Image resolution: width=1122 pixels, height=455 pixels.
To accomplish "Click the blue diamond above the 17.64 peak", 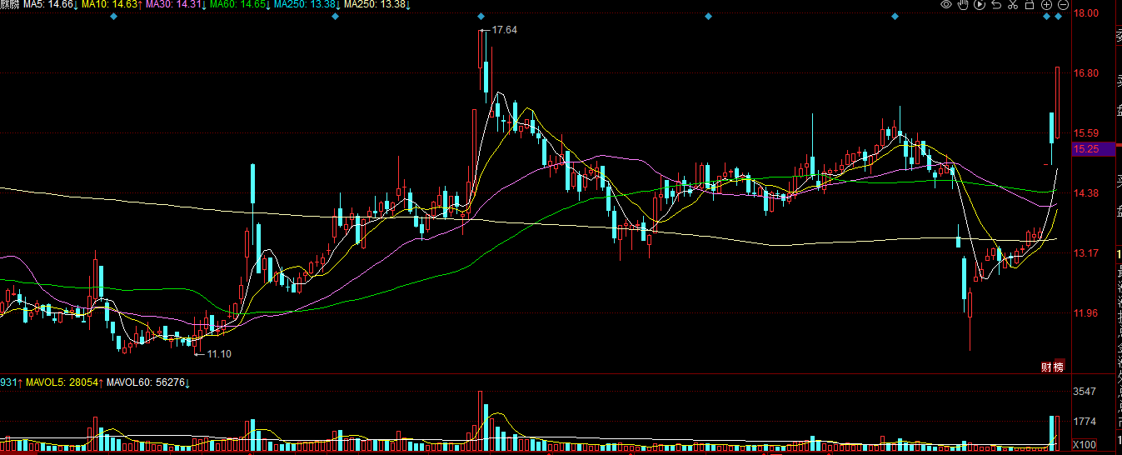I will (481, 16).
